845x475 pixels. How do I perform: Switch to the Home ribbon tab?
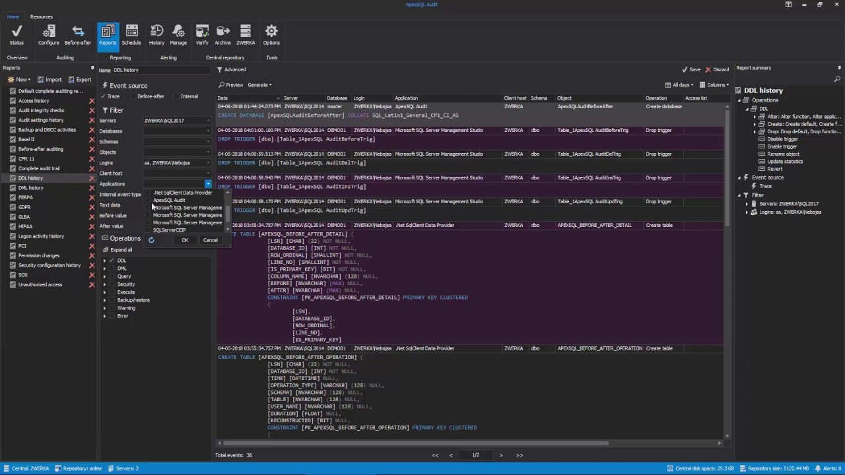point(13,16)
